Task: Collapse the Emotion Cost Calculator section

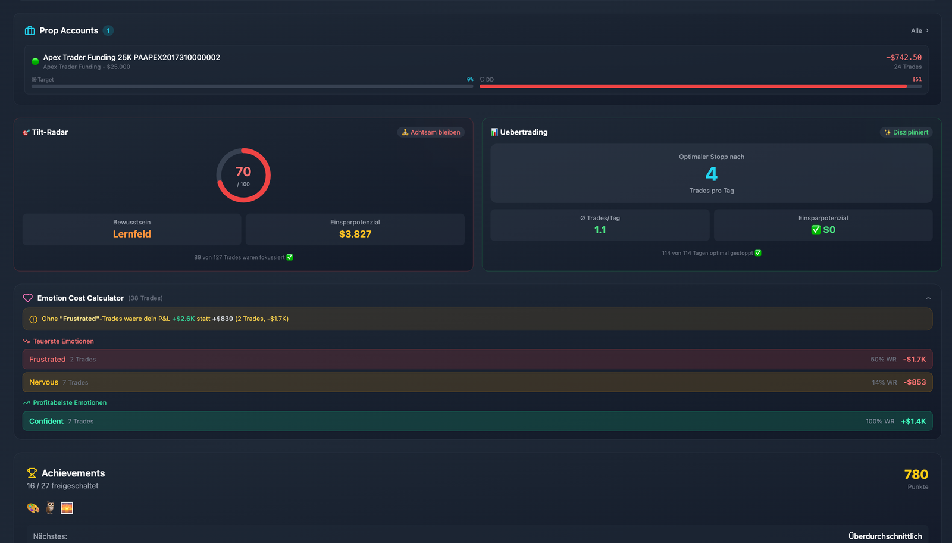Action: 928,298
